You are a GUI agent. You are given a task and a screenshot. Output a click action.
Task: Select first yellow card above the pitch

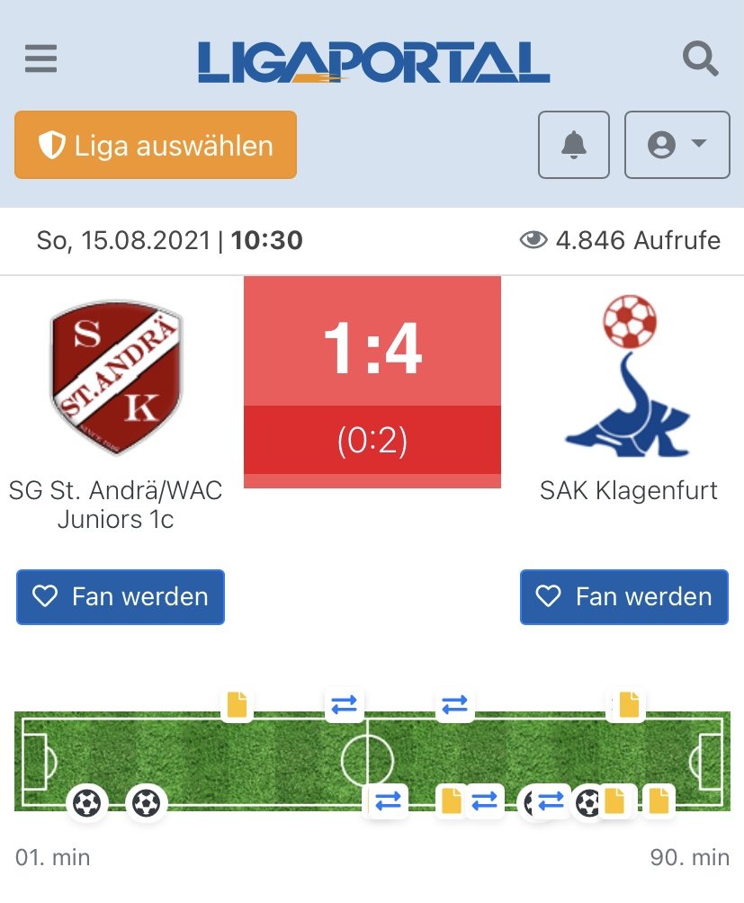click(238, 704)
